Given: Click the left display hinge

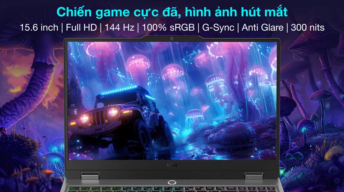Looking at the screenshot, I should (x=90, y=176).
